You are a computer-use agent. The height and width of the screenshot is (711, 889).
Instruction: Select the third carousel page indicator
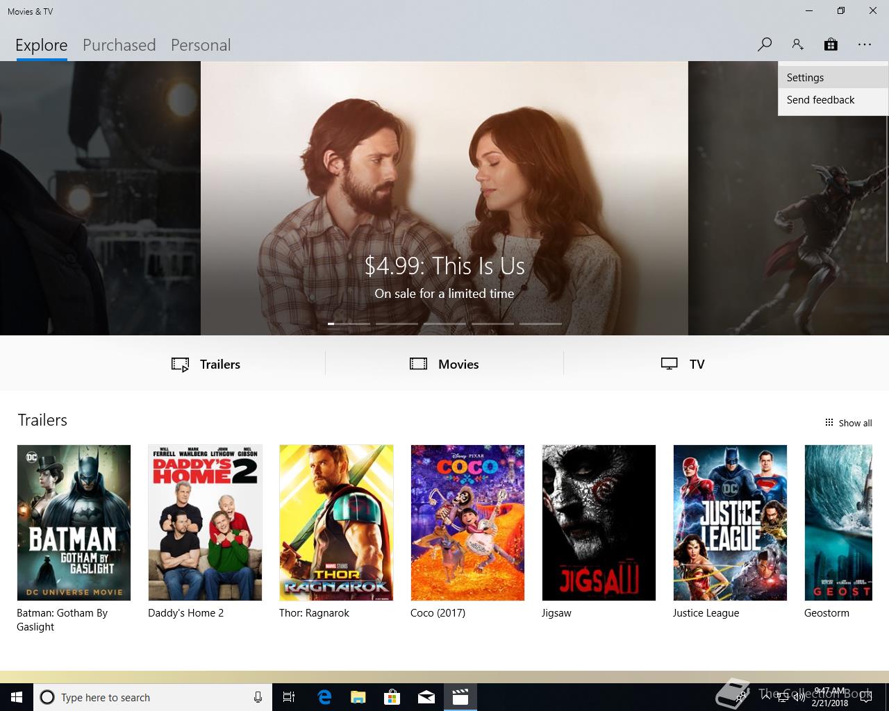tap(444, 324)
